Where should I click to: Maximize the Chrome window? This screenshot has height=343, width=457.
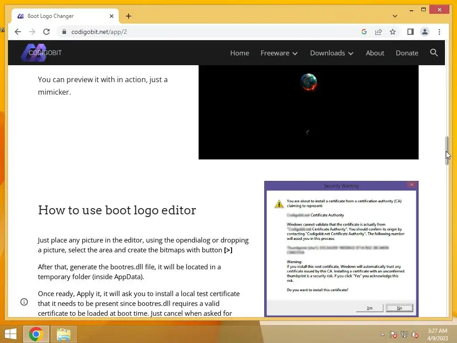424,10
